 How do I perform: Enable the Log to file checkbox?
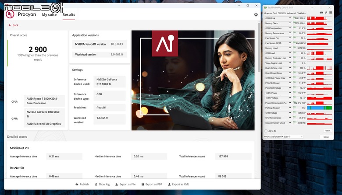click(x=266, y=131)
